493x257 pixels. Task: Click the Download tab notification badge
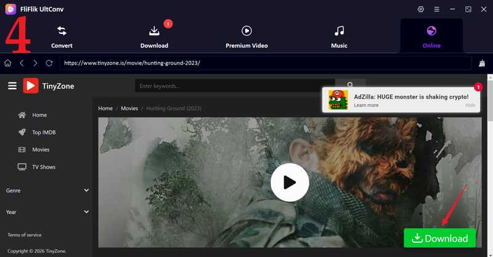pos(168,24)
